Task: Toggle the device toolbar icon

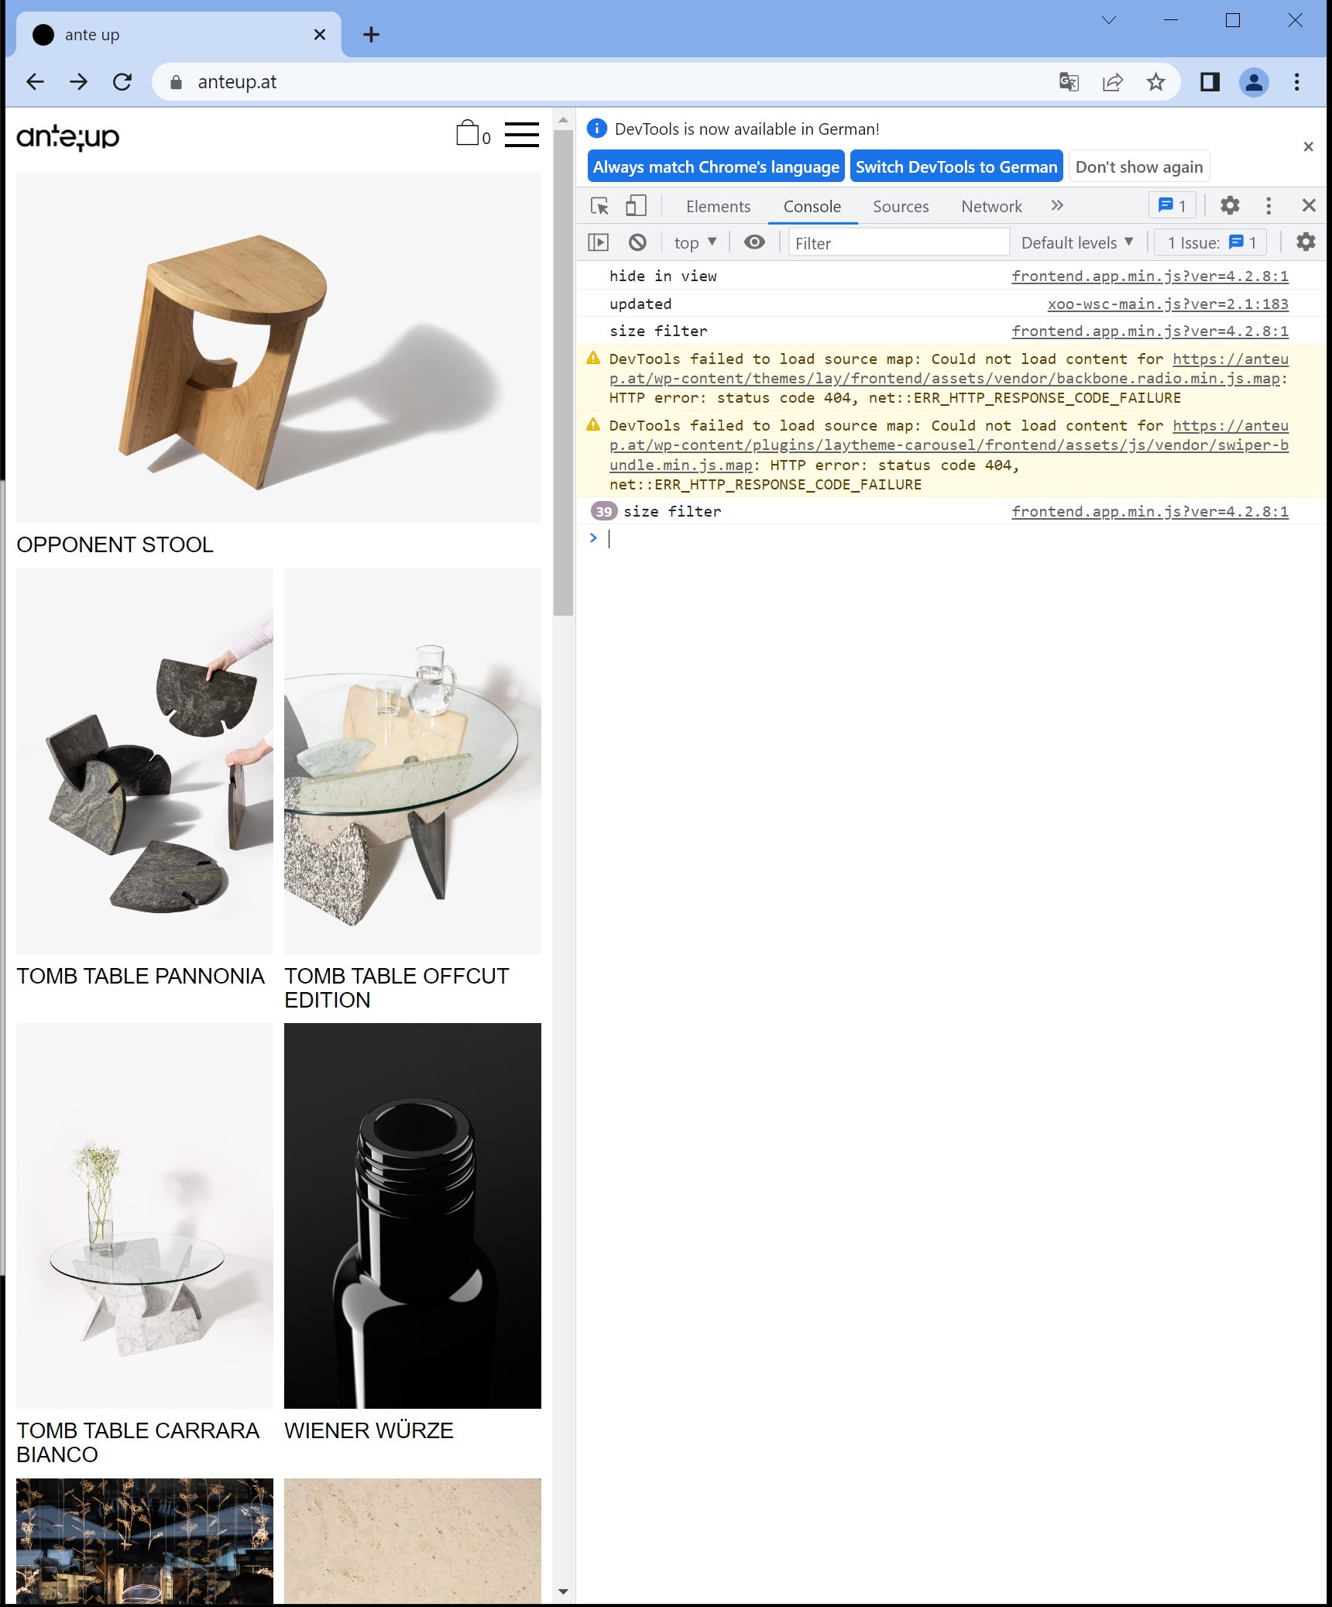Action: pyautogui.click(x=635, y=206)
